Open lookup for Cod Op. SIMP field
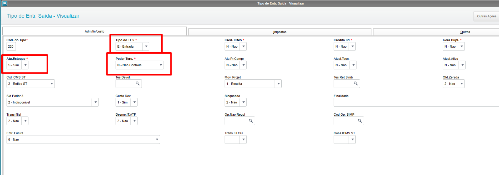 tap(360, 121)
